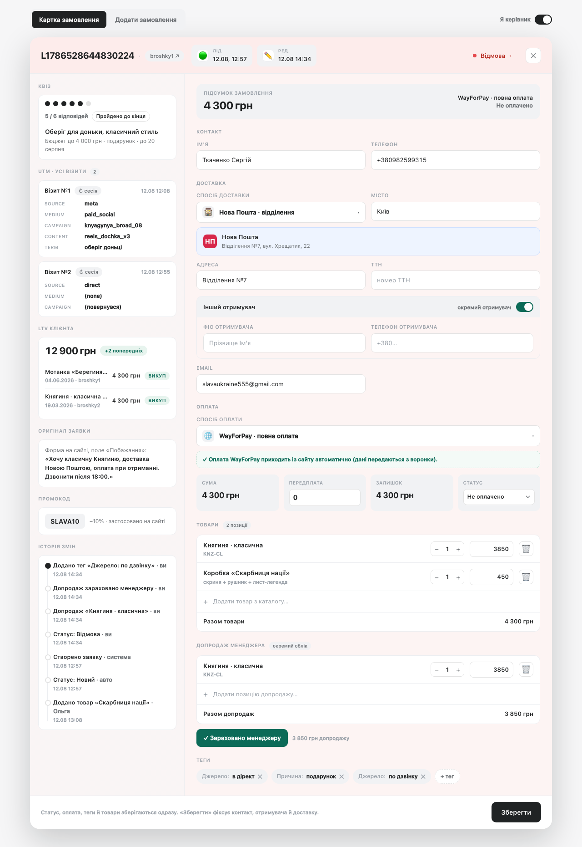
Task: Click the UTM visits count badge 2
Action: pos(95,172)
